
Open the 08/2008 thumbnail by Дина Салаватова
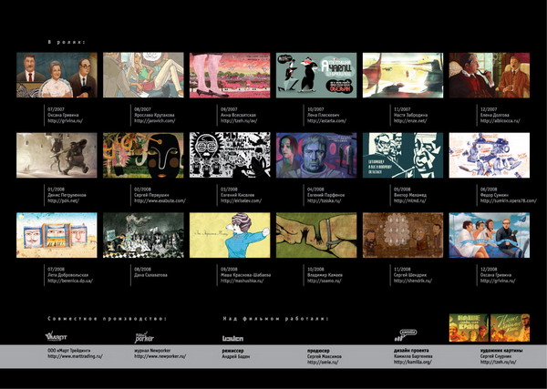(x=143, y=235)
